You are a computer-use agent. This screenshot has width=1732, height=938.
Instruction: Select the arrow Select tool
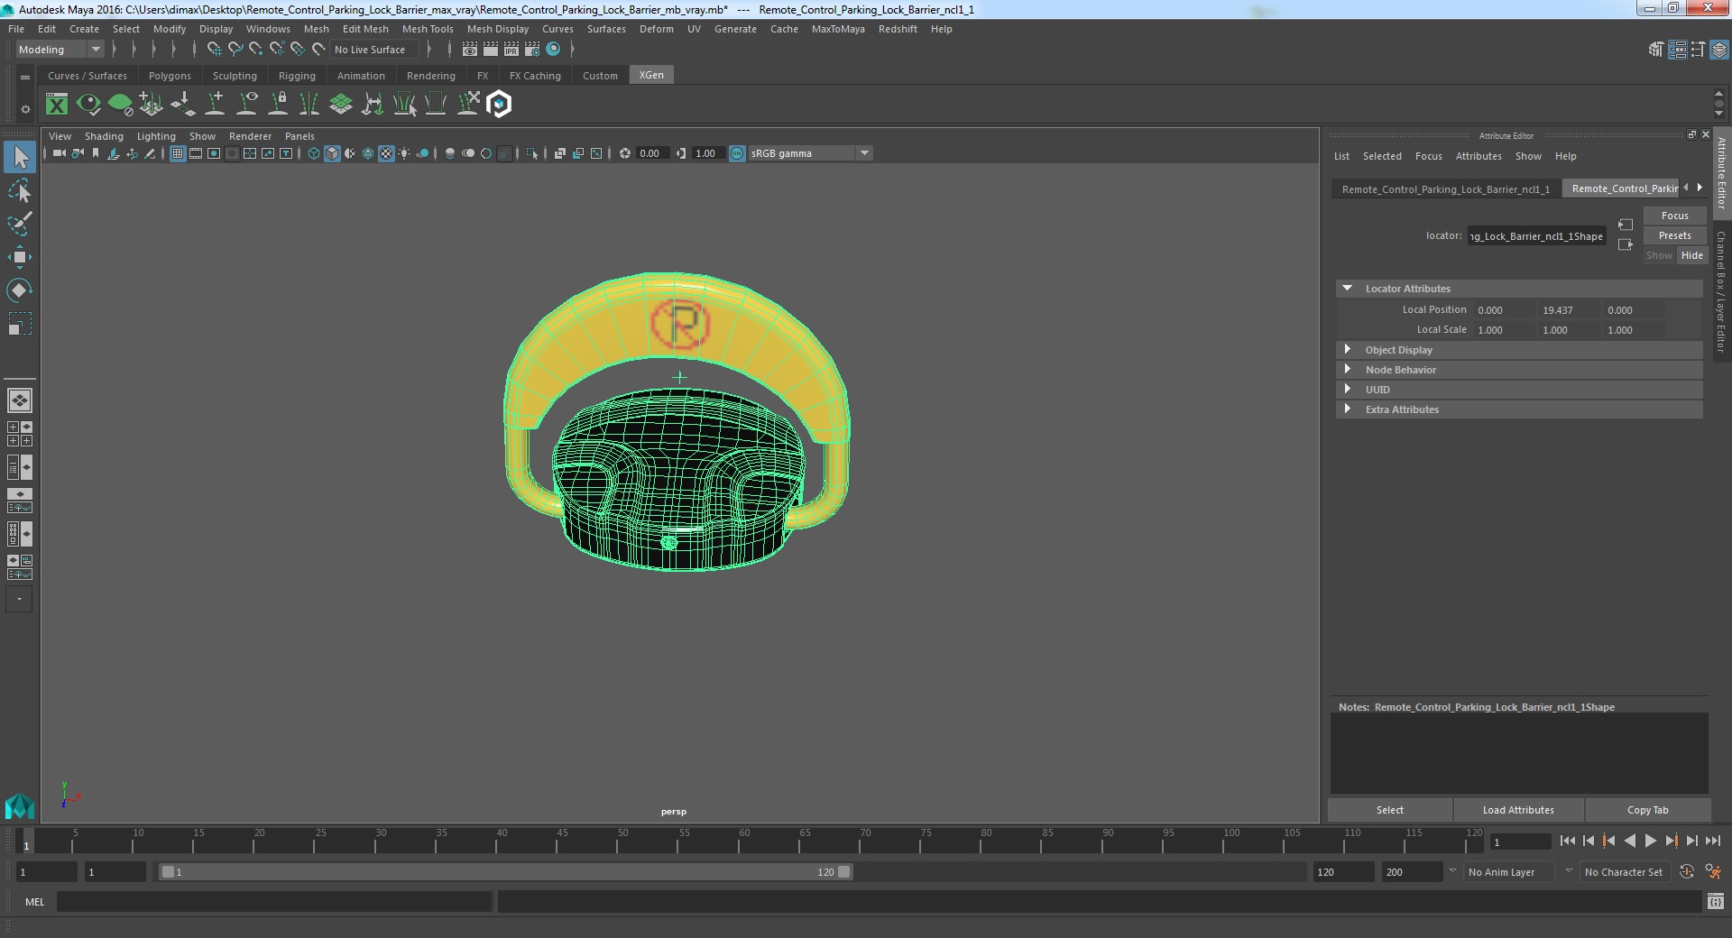(20, 158)
